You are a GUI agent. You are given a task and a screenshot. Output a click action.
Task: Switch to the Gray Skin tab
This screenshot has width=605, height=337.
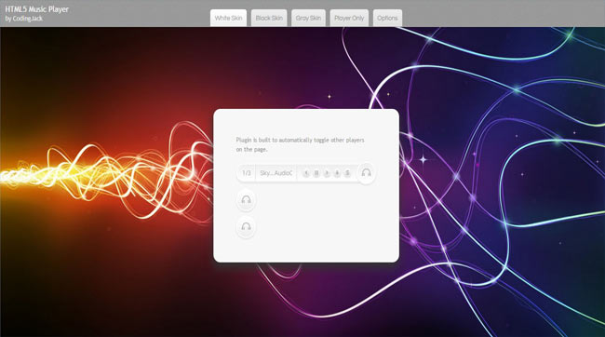[x=308, y=18]
